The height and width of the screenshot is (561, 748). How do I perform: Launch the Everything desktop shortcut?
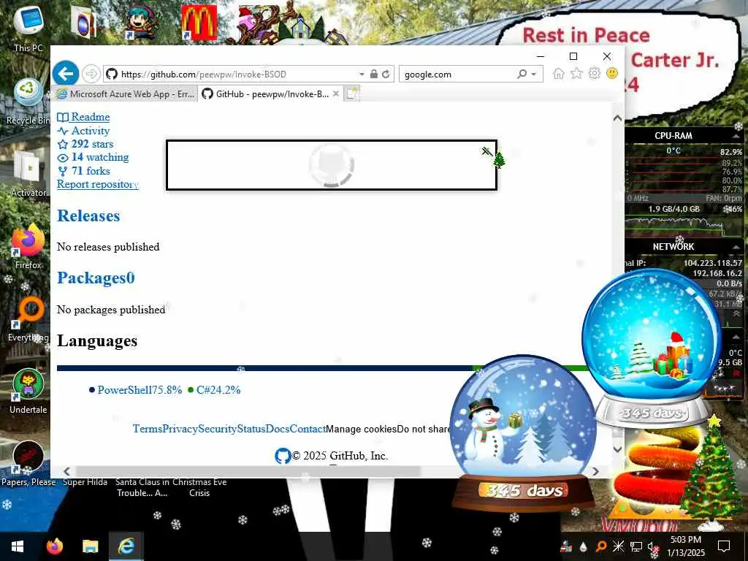pos(28,319)
